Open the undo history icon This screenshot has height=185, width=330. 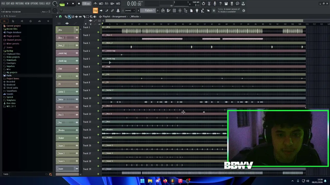click(x=203, y=4)
